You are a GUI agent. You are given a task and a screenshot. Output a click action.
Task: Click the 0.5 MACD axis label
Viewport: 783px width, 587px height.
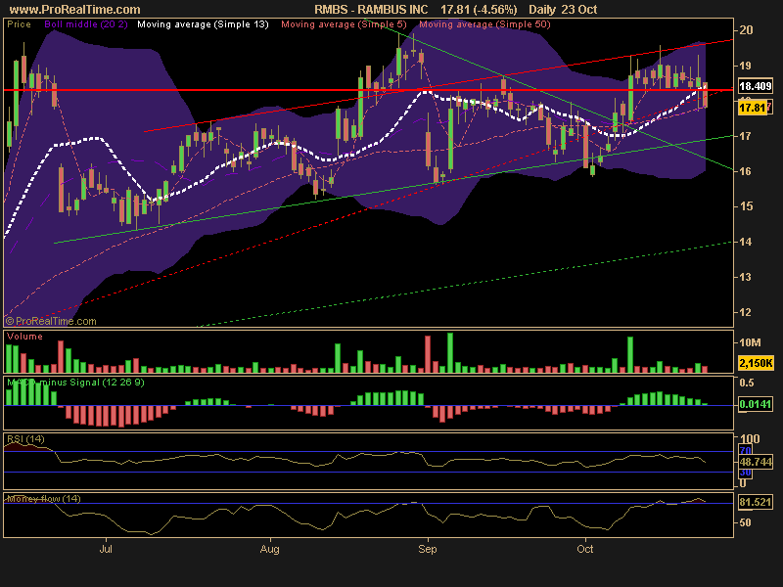(747, 383)
